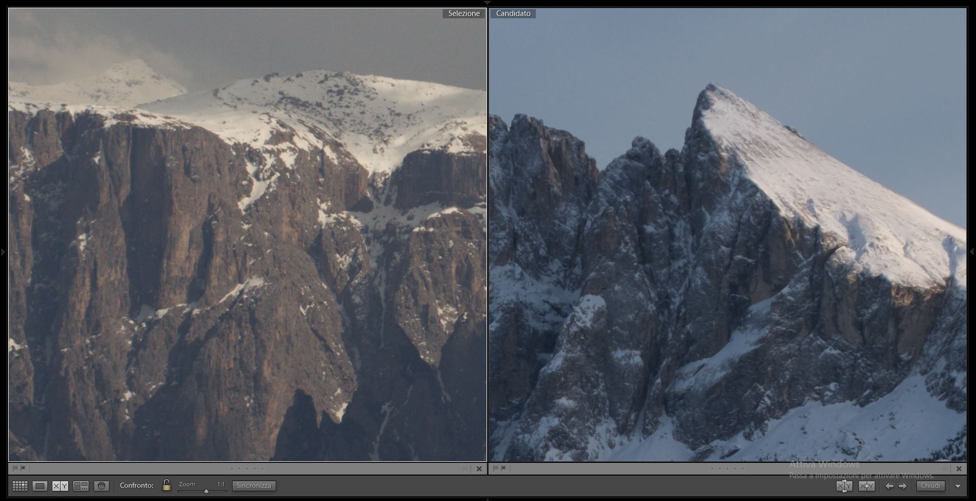Expand the hidden right side panel

pyautogui.click(x=972, y=251)
